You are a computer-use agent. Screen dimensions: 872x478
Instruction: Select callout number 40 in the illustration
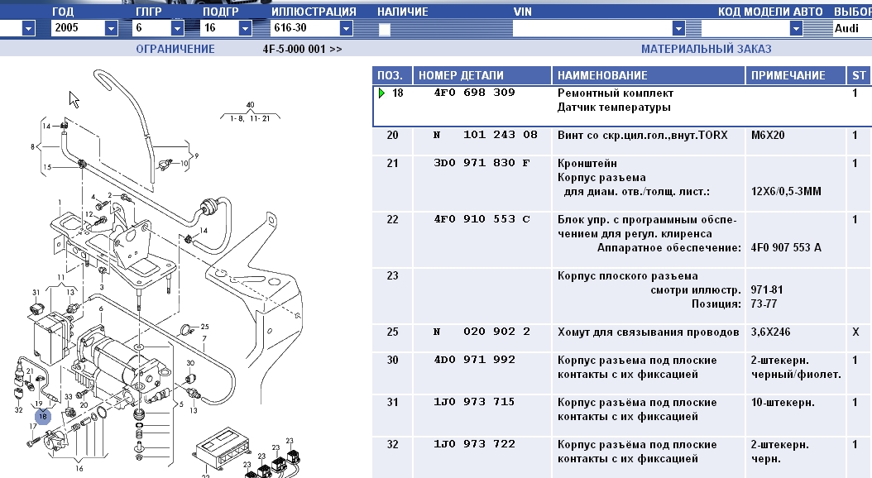tap(250, 105)
